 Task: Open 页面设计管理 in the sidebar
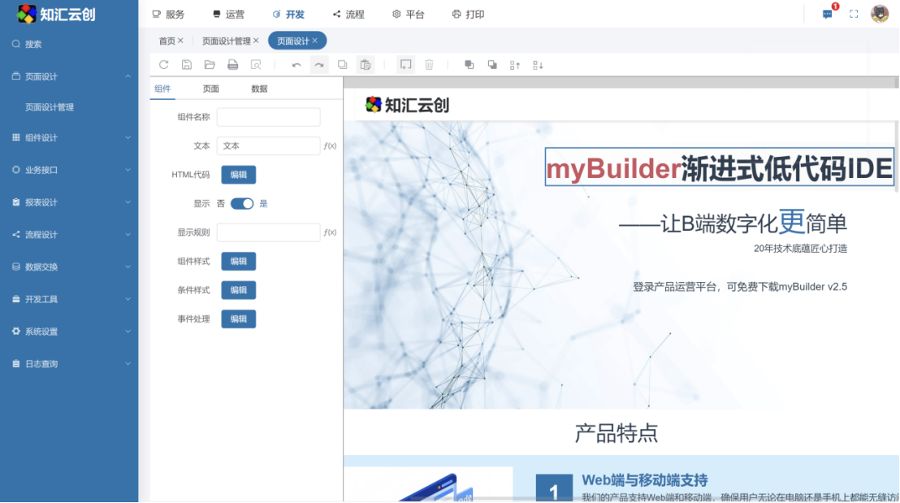pyautogui.click(x=50, y=107)
